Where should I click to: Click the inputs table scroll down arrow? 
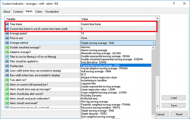coord(157,106)
